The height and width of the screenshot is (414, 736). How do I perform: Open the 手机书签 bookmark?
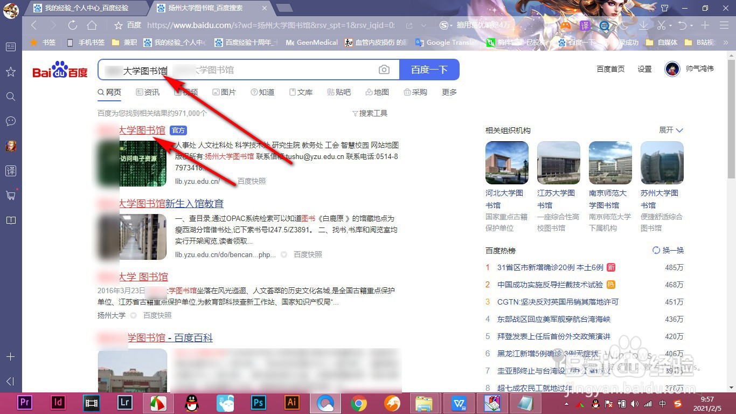87,42
